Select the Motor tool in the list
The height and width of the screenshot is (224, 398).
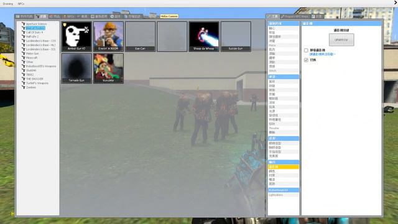tap(284, 45)
